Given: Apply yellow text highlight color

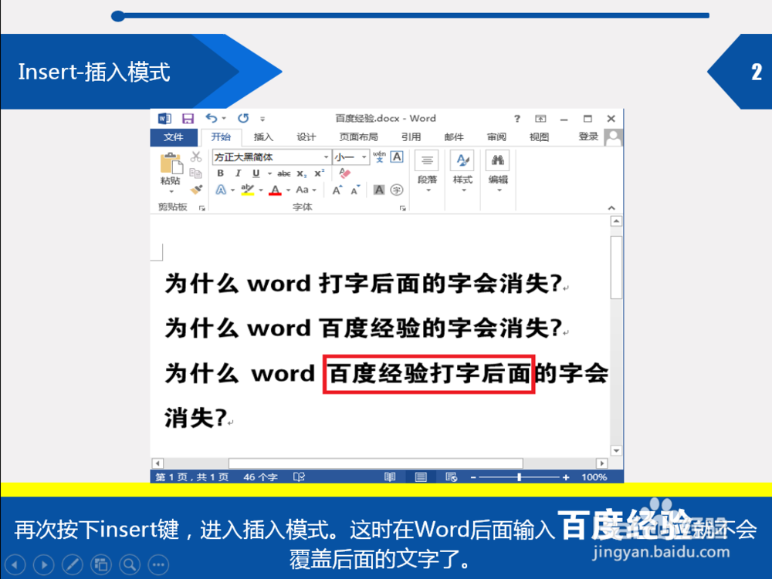Looking at the screenshot, I should click(247, 190).
